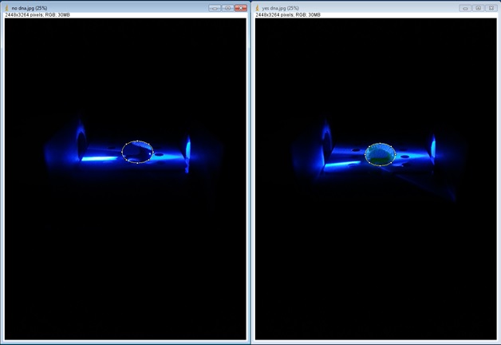Click inside the oval selection in no dna.jpg

point(137,152)
